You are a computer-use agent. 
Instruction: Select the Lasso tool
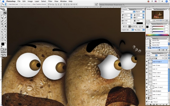pyautogui.click(x=2, y=16)
